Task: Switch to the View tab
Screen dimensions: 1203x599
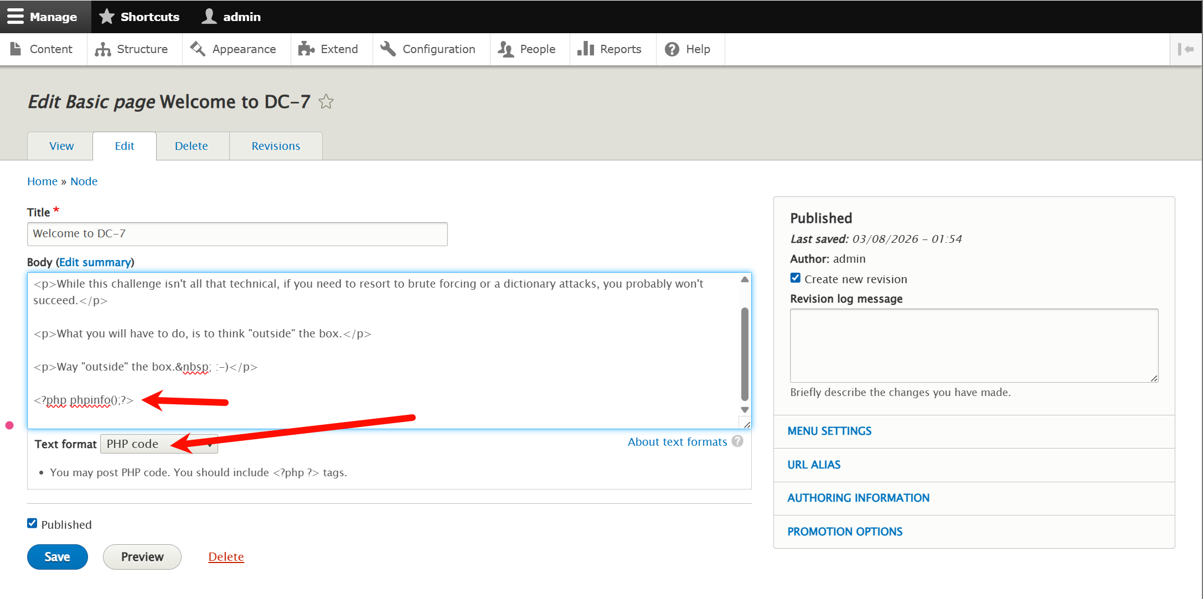Action: (61, 146)
